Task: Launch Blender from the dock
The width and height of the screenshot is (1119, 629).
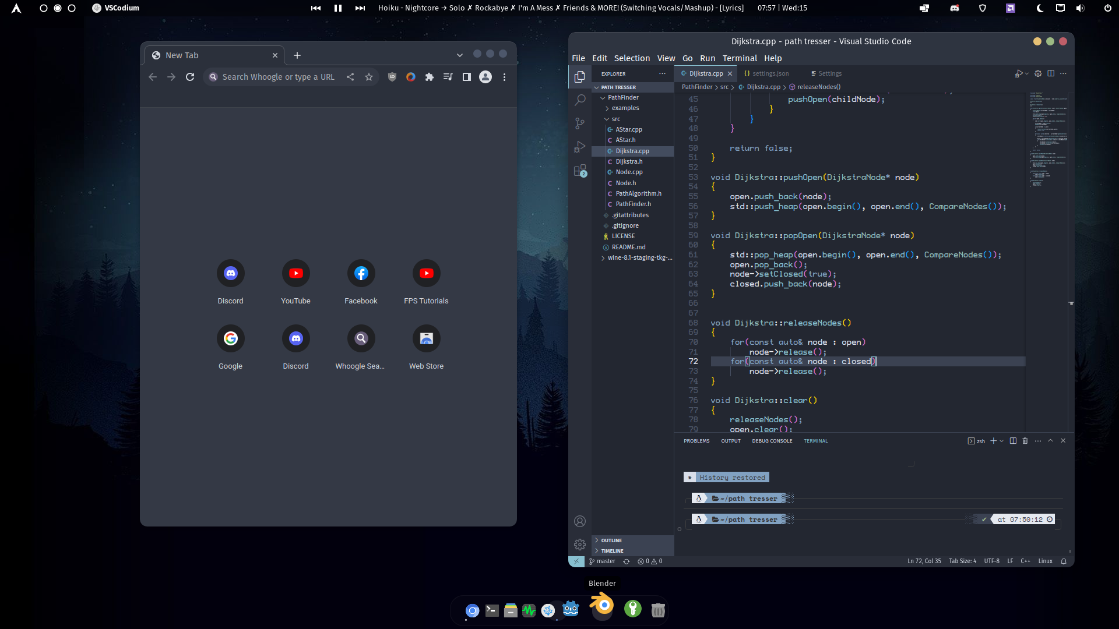Action: 602,607
